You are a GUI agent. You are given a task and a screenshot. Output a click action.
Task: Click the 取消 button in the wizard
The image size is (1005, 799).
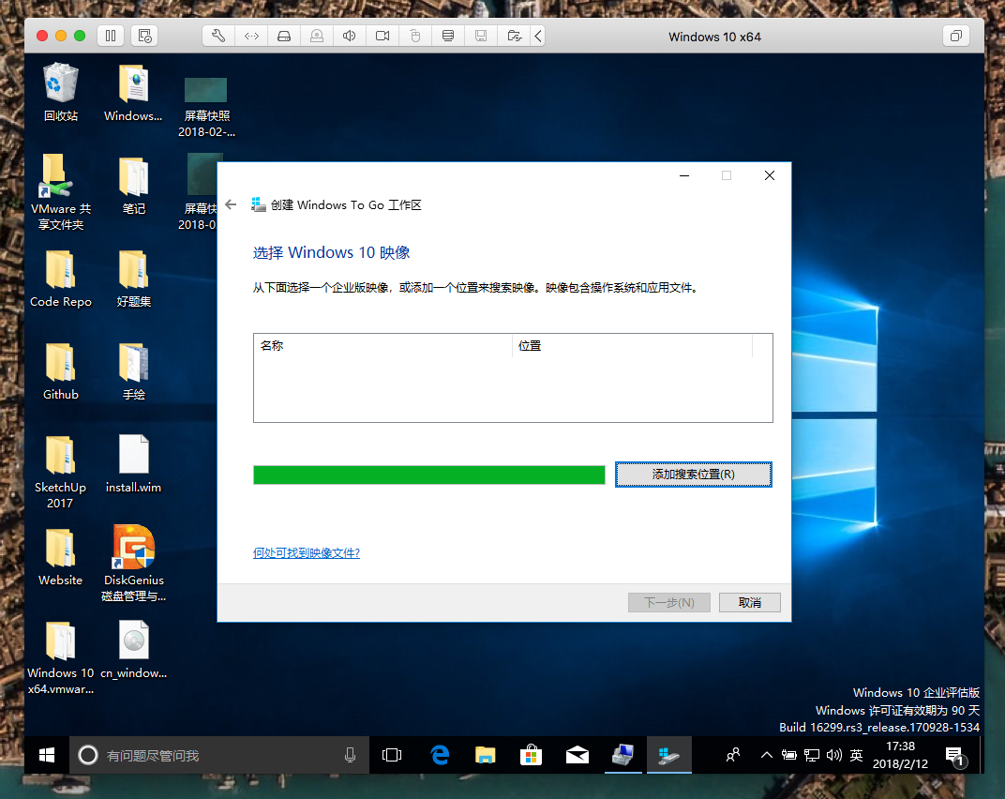[749, 602]
